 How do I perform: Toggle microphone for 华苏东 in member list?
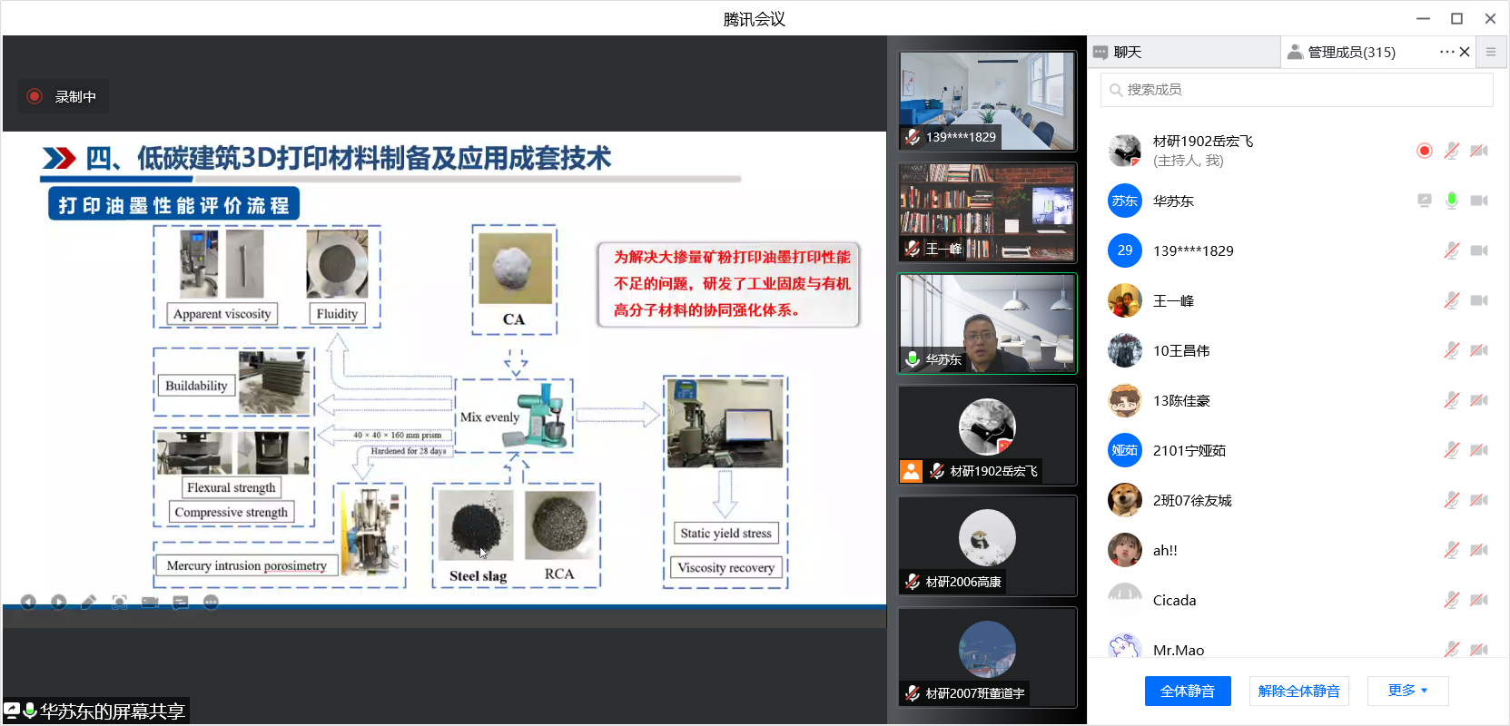(x=1451, y=201)
